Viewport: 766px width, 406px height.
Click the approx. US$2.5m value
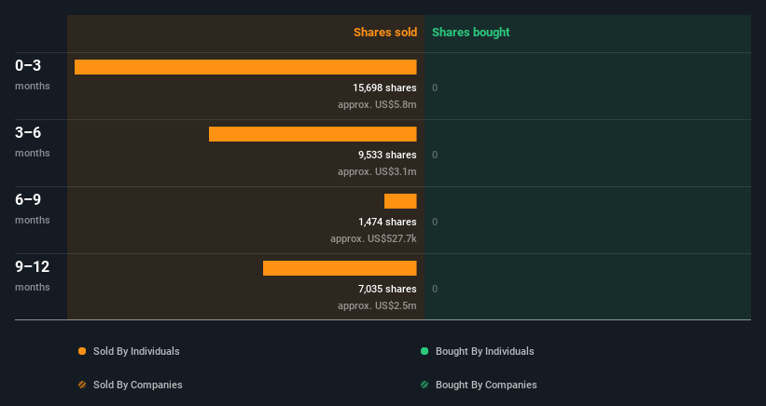[377, 305]
